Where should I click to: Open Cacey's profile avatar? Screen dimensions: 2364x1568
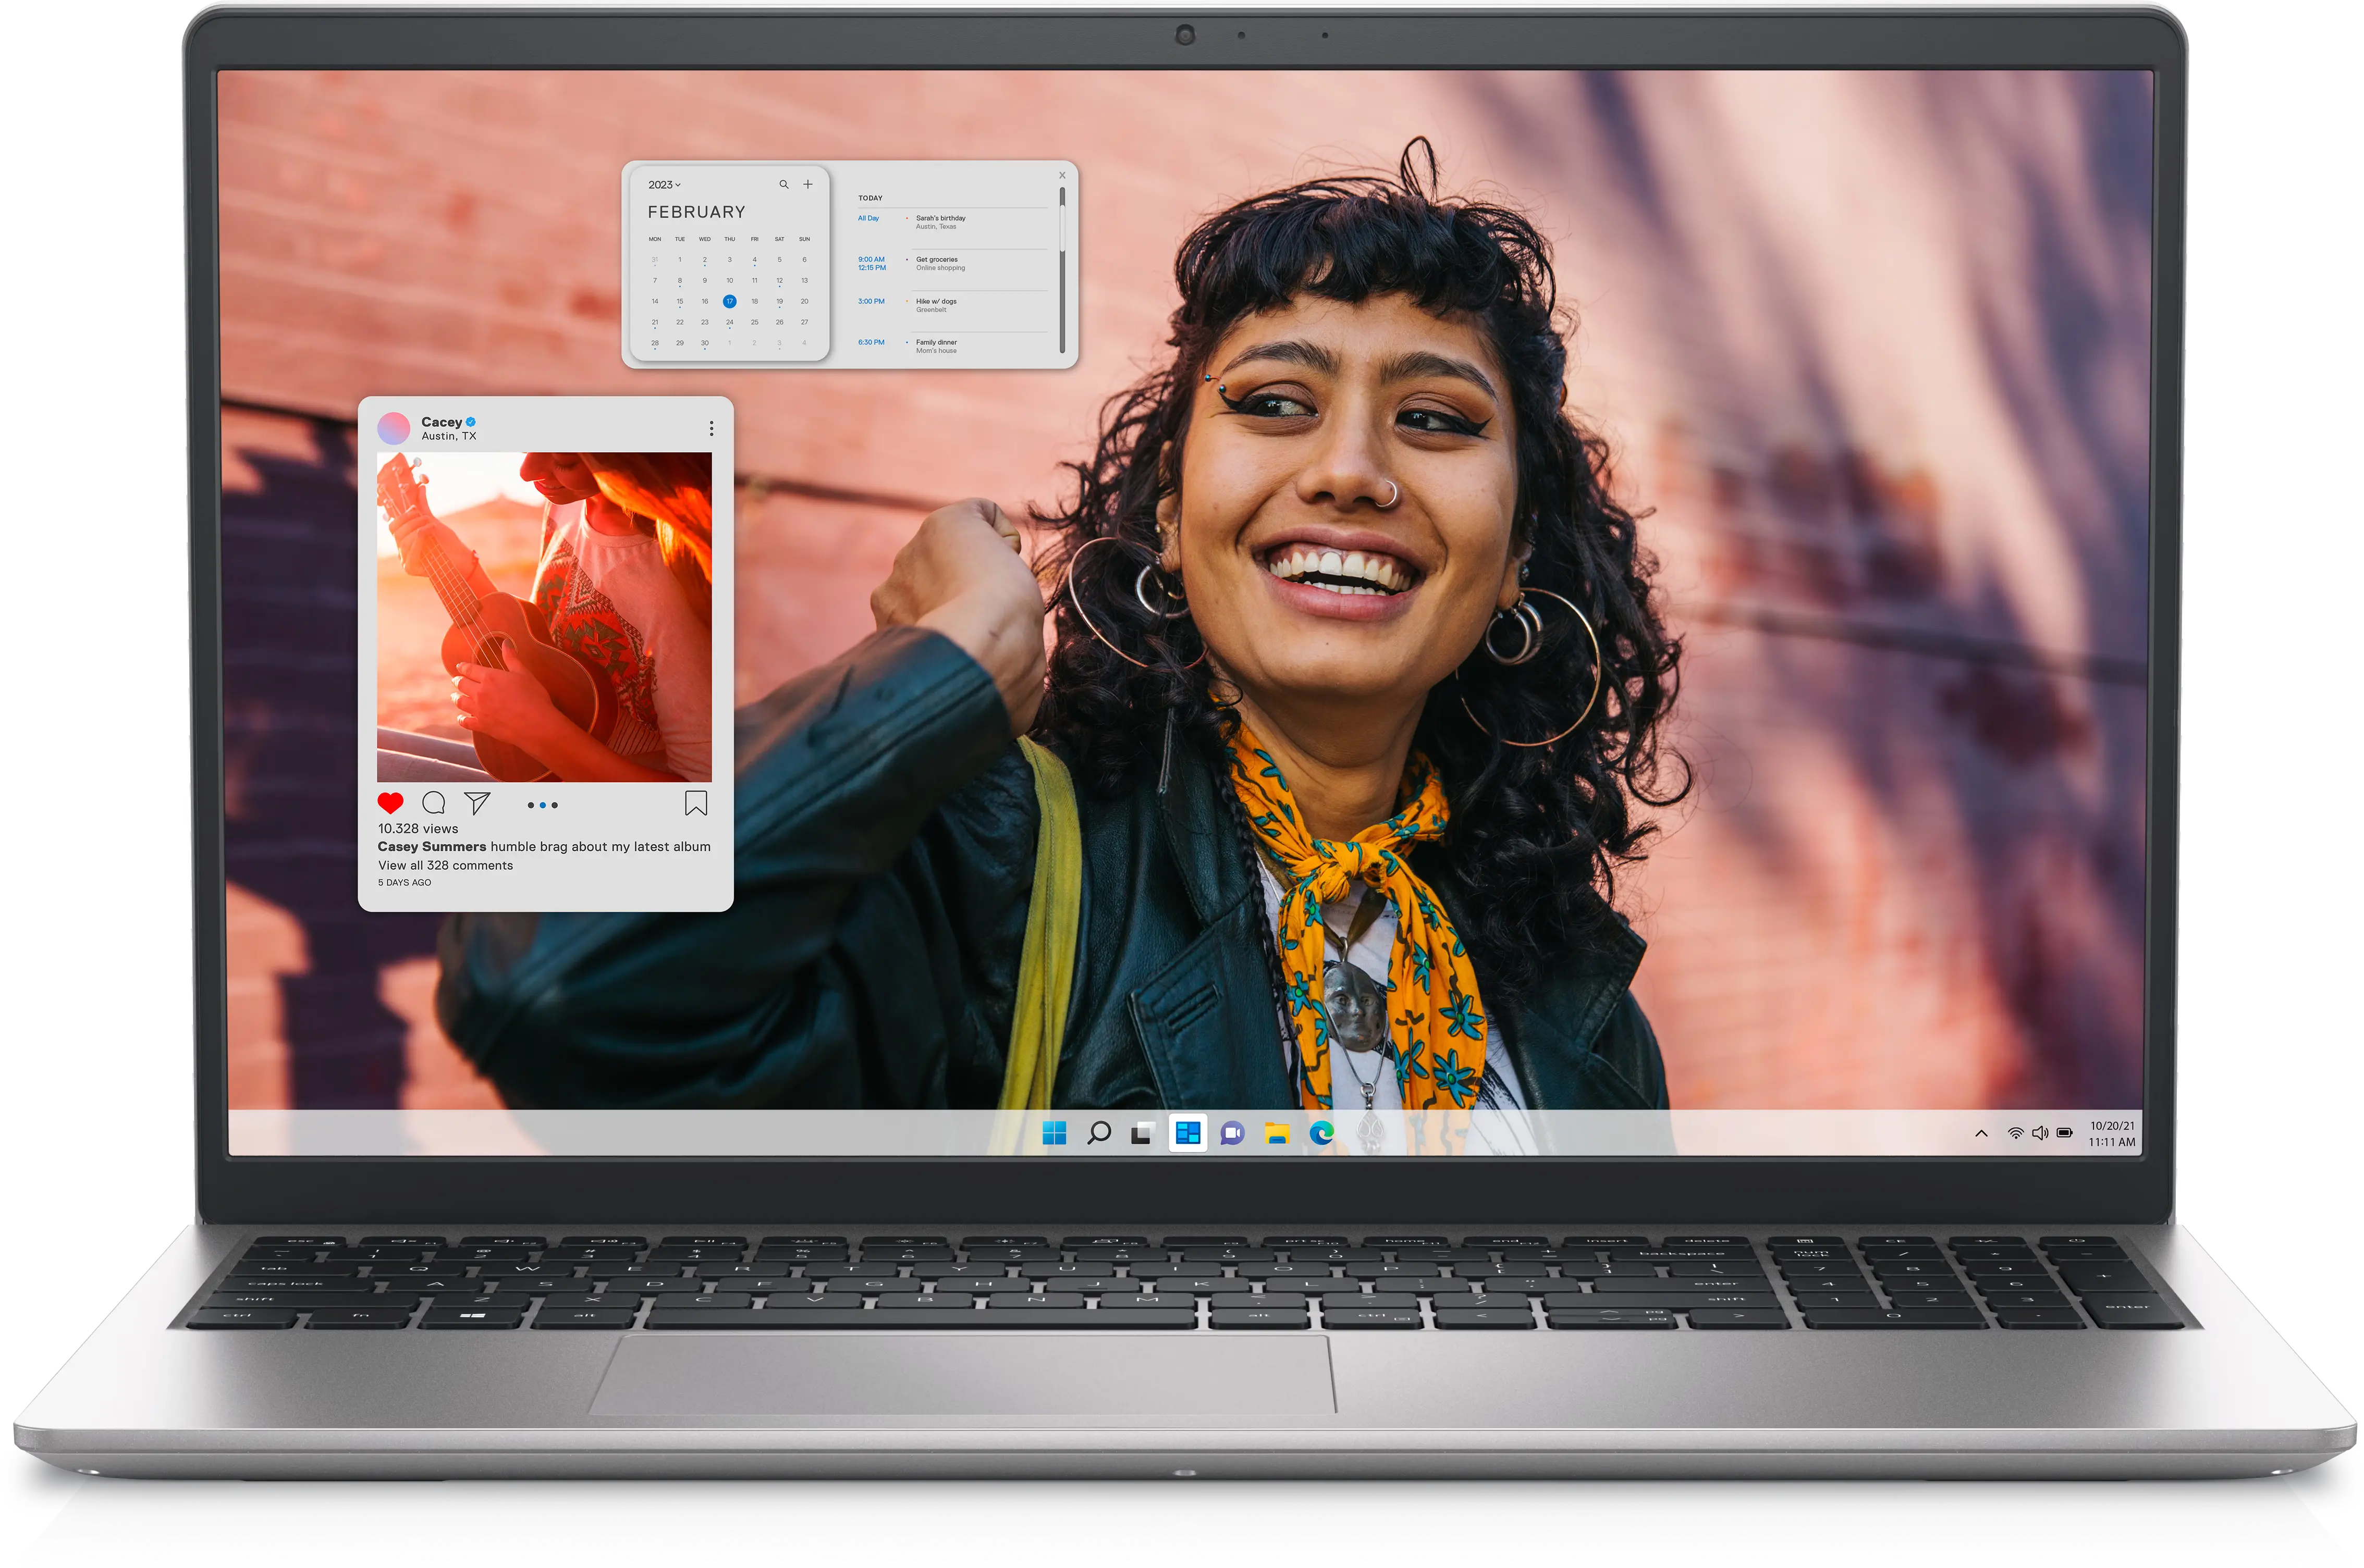393,428
